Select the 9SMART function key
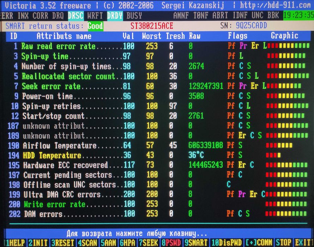 coord(196,243)
